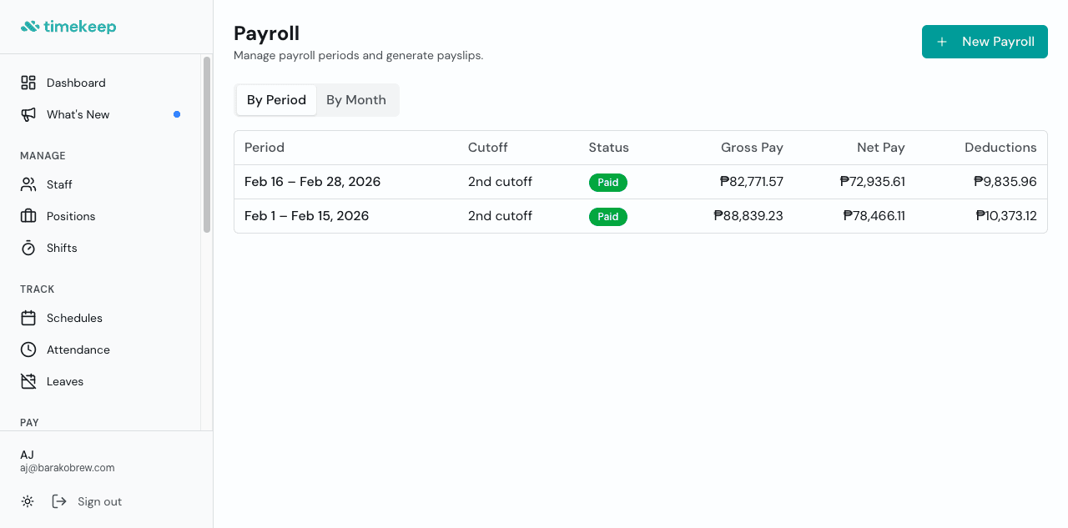1068x528 pixels.
Task: Toggle the theme with the sun icon
Action: point(28,501)
